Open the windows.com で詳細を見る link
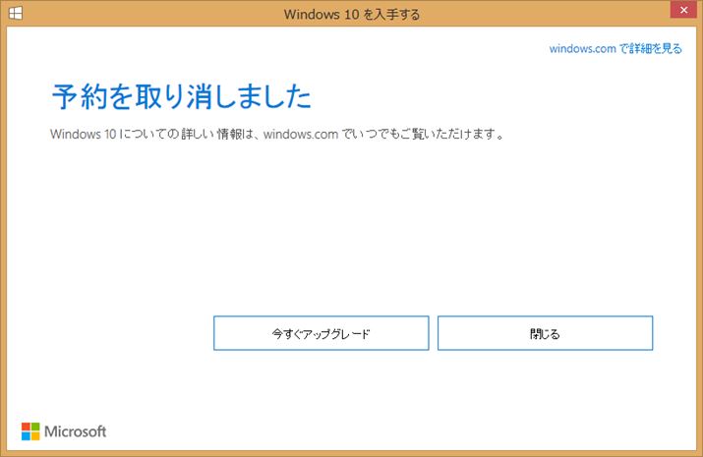The image size is (703, 457). (615, 48)
